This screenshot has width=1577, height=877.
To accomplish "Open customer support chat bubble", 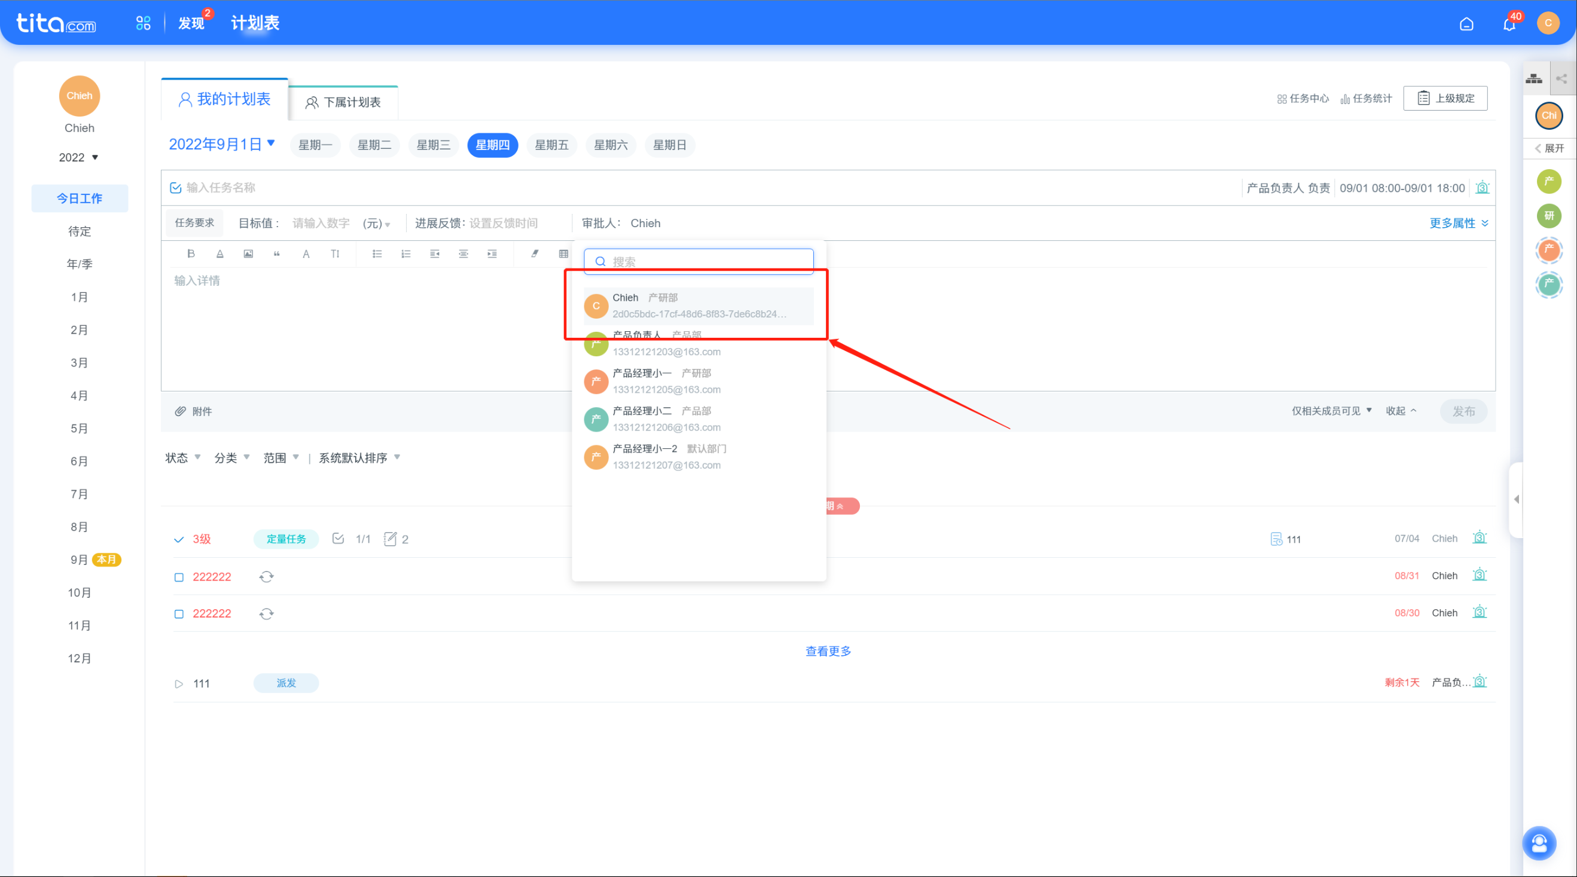I will click(x=1539, y=843).
